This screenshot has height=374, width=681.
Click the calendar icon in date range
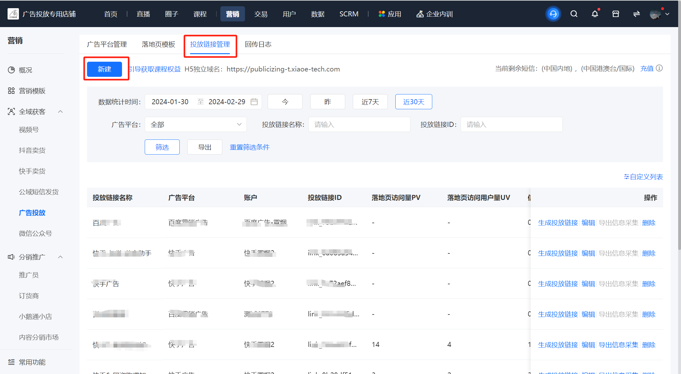coord(254,102)
